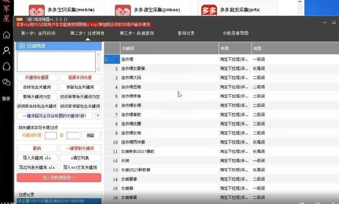Click the text area scrollbar down arrow
The image size is (339, 204).
[99, 69]
